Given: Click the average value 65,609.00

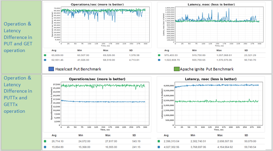Looking at the screenshot, I should [58, 55].
